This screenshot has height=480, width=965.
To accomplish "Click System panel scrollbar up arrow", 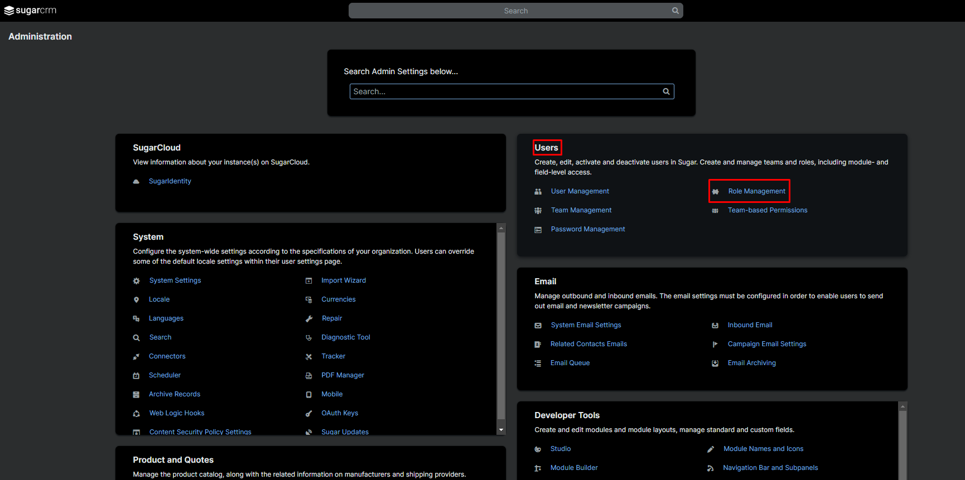I will tap(501, 228).
